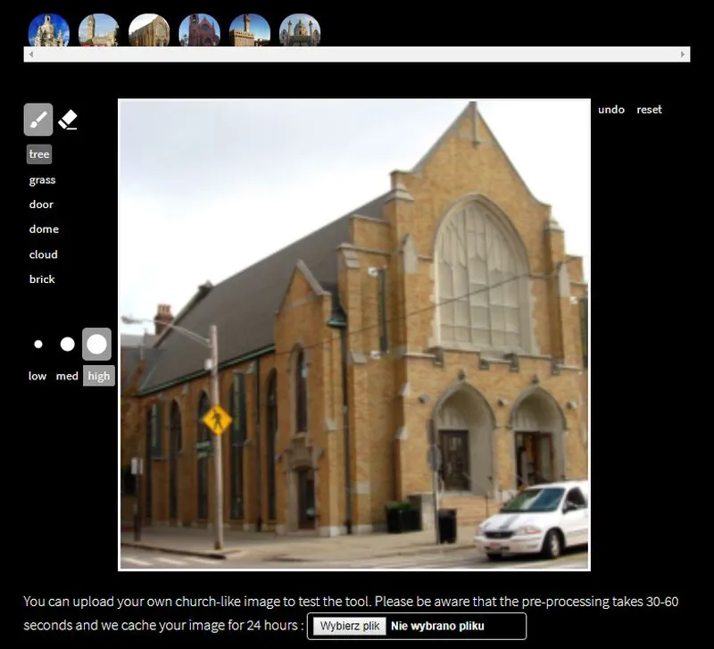The image size is (714, 649).
Task: Click the 'reset' link
Action: (649, 109)
